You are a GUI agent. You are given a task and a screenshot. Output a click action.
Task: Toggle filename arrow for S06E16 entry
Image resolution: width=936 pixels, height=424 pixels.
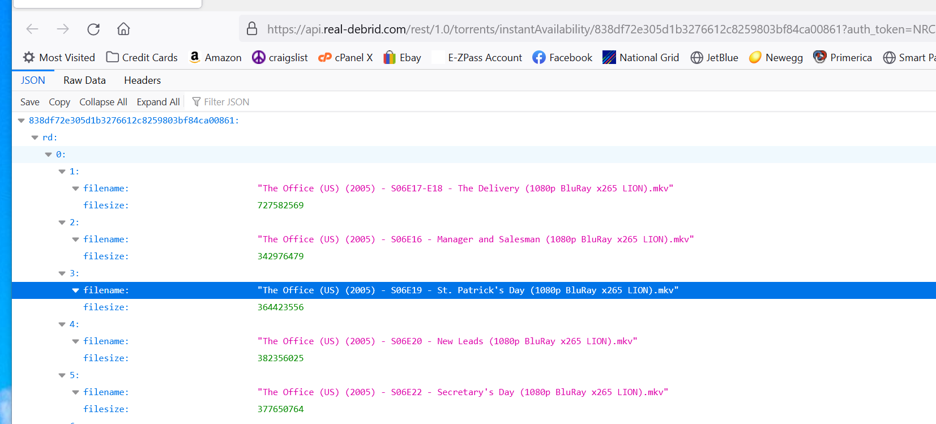(x=76, y=239)
